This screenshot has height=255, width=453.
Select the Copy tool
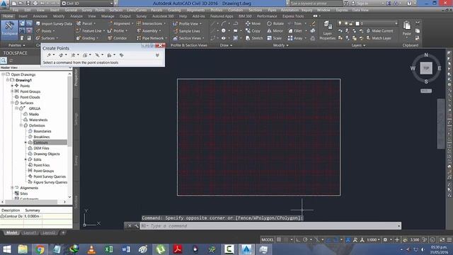click(x=253, y=30)
